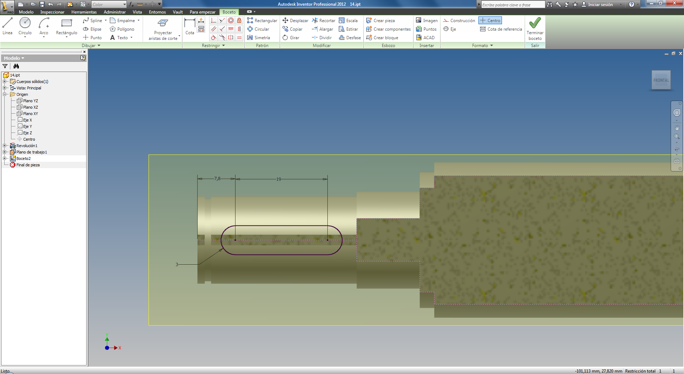This screenshot has height=374, width=684.
Task: Select the Arco tool
Action: tap(44, 27)
